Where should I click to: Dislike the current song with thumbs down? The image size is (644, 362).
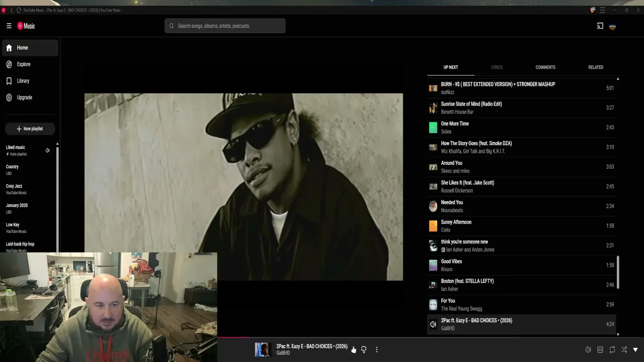click(364, 349)
